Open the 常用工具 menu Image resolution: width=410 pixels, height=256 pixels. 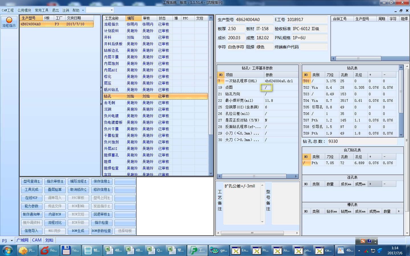[x=42, y=10]
